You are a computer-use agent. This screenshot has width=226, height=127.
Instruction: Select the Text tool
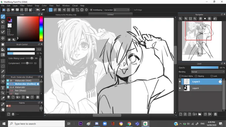coord(3,88)
